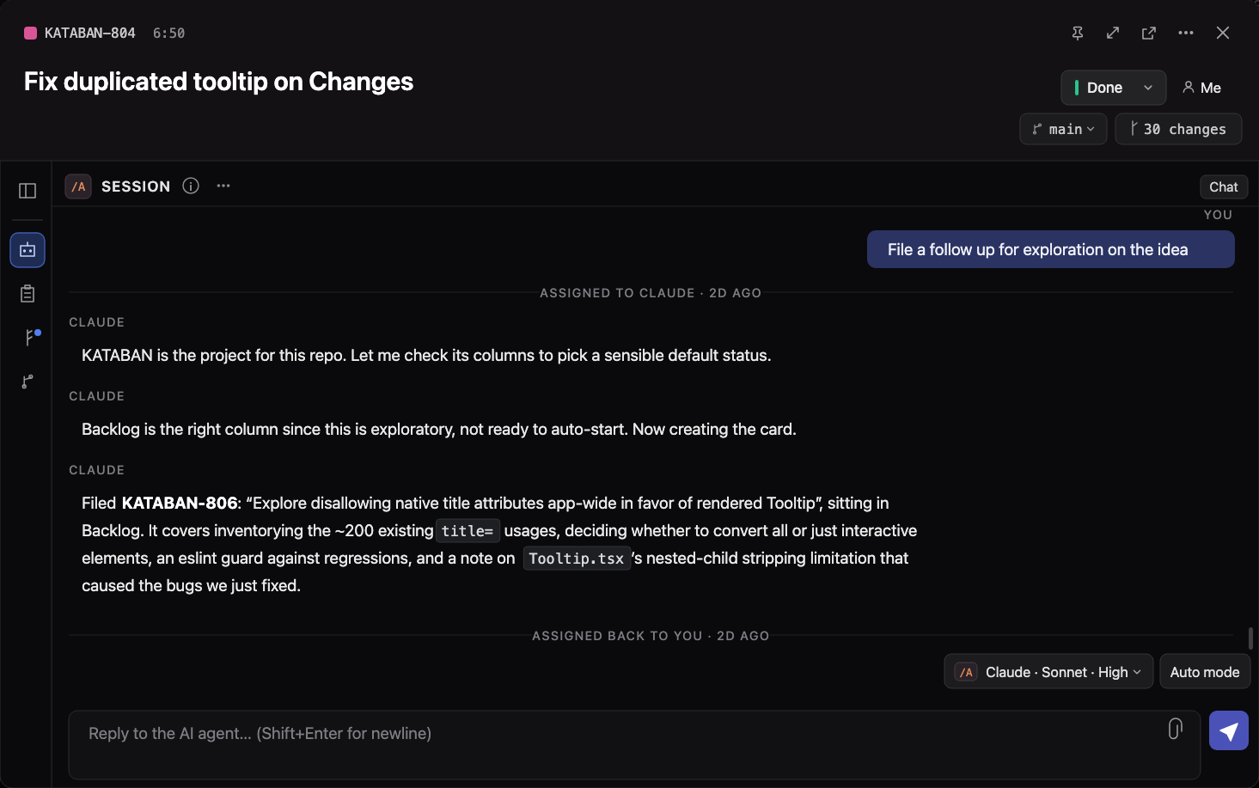This screenshot has height=788, width=1259.
Task: Click the SESSION heading label
Action: [136, 186]
